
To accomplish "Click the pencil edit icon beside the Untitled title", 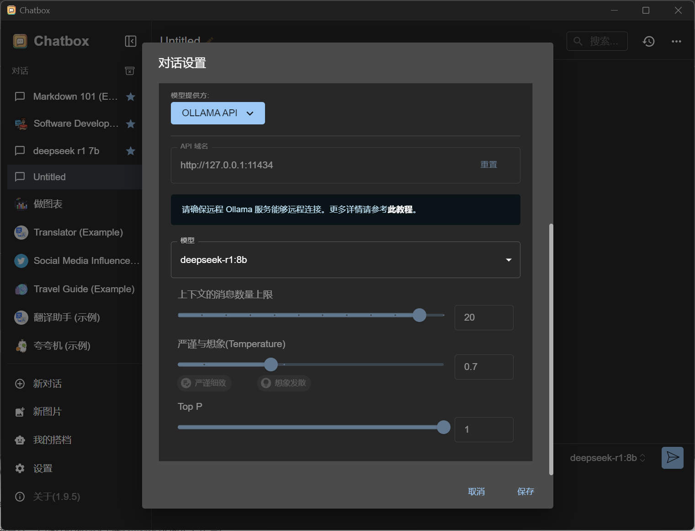I will coord(210,40).
